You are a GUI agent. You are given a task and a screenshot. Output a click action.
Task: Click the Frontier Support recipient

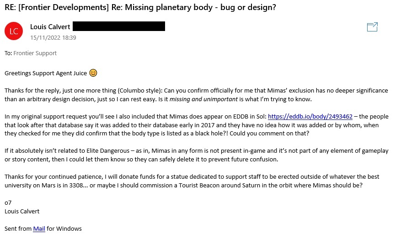[35, 53]
